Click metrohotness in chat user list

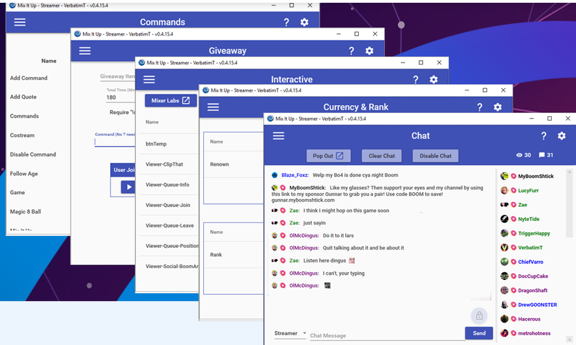[534, 333]
